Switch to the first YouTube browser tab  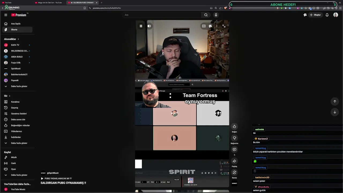point(16,3)
